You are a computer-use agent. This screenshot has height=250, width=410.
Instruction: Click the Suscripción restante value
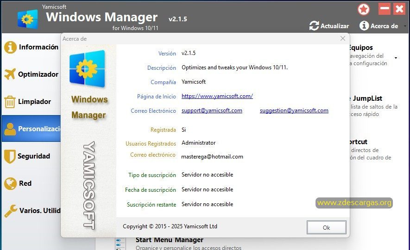coord(207,204)
